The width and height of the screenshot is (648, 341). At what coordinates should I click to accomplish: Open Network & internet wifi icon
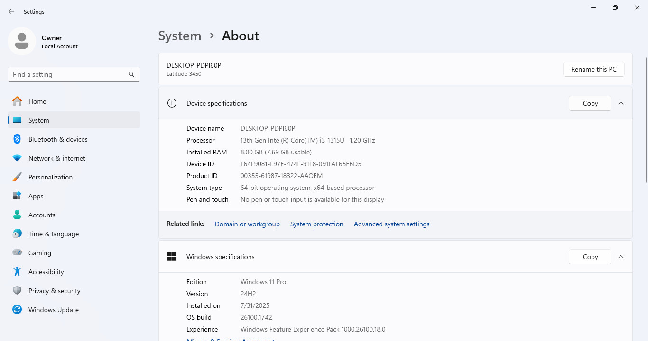coord(17,158)
